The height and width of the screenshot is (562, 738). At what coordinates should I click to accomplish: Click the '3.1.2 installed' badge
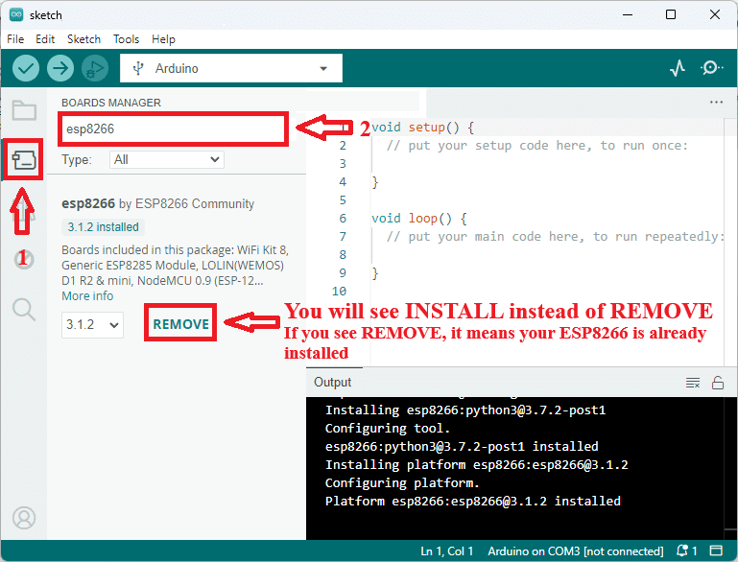103,227
